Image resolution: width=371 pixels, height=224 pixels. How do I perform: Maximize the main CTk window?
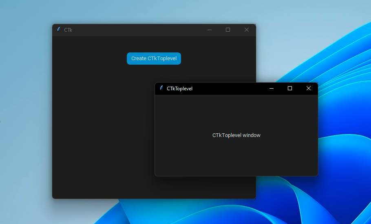coord(228,30)
